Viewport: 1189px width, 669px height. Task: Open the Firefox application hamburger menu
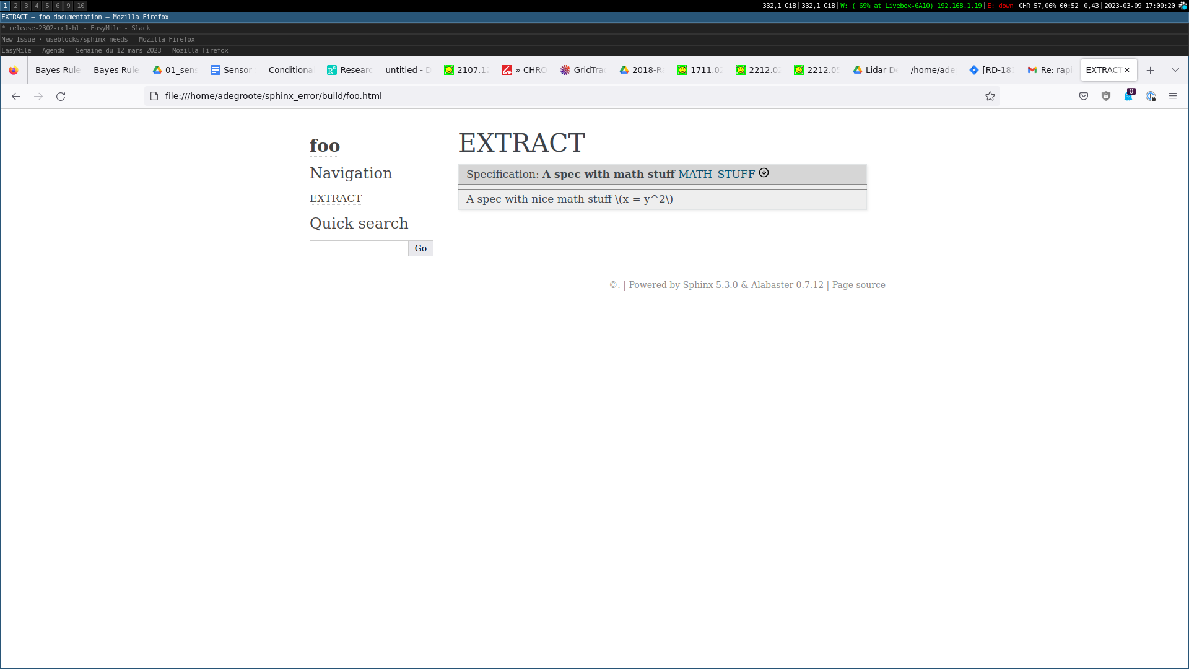coord(1174,96)
